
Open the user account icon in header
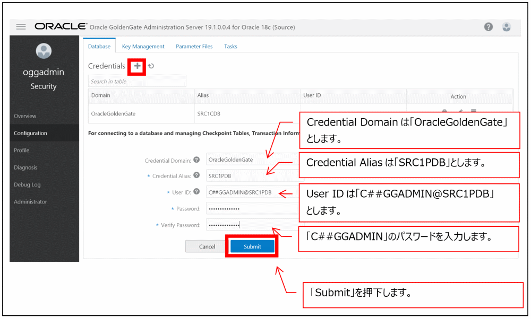click(x=506, y=26)
